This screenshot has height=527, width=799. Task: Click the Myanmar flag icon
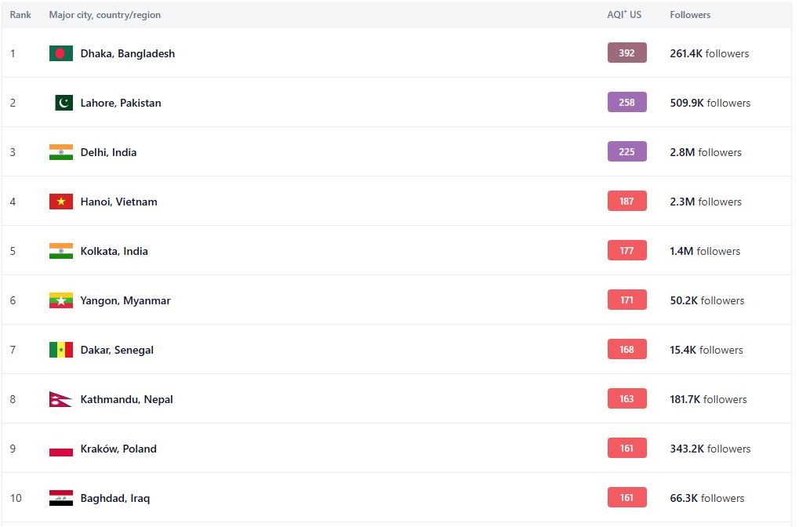pyautogui.click(x=60, y=300)
